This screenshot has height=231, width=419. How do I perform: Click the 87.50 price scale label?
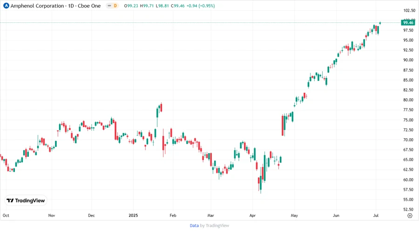408,70
